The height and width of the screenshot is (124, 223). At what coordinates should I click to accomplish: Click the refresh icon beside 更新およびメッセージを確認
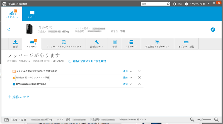point(70,61)
